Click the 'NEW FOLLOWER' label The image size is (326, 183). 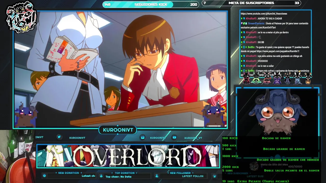point(180,173)
